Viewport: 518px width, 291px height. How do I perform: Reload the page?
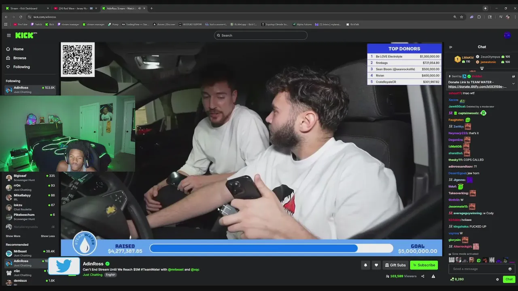[21, 17]
